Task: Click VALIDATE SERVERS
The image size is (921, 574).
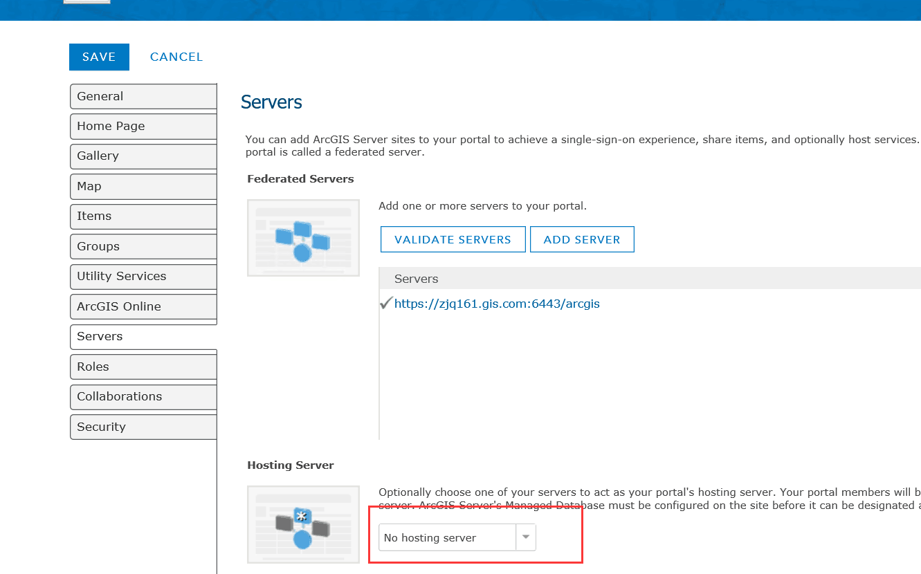Action: (453, 239)
